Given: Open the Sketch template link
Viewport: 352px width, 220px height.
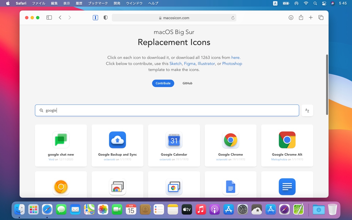Looking at the screenshot, I should point(175,64).
